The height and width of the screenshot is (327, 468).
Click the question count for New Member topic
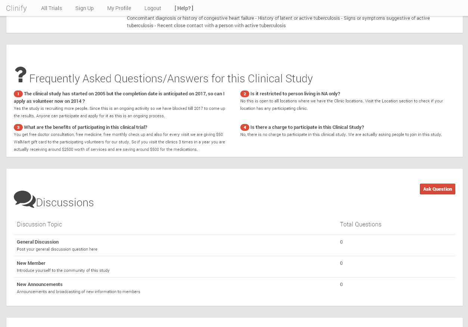pos(341,263)
